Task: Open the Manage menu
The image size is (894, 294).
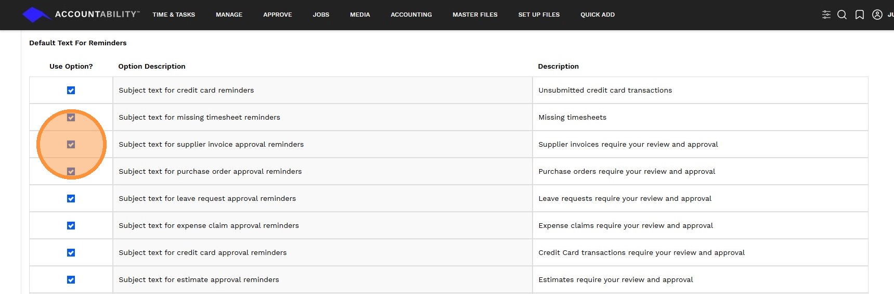Action: (229, 15)
